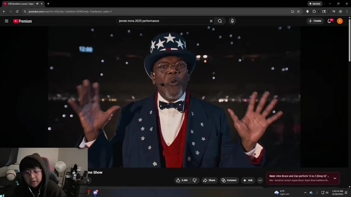Show hidden system tray icons
351x197 pixels.
click(x=305, y=193)
